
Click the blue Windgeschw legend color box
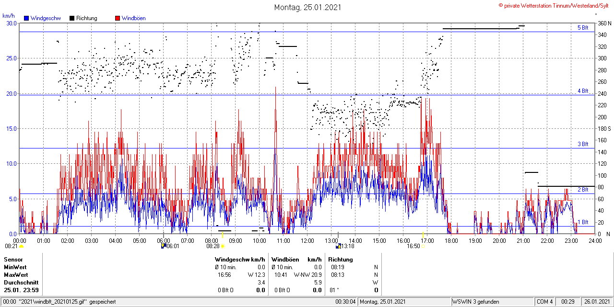pyautogui.click(x=27, y=18)
